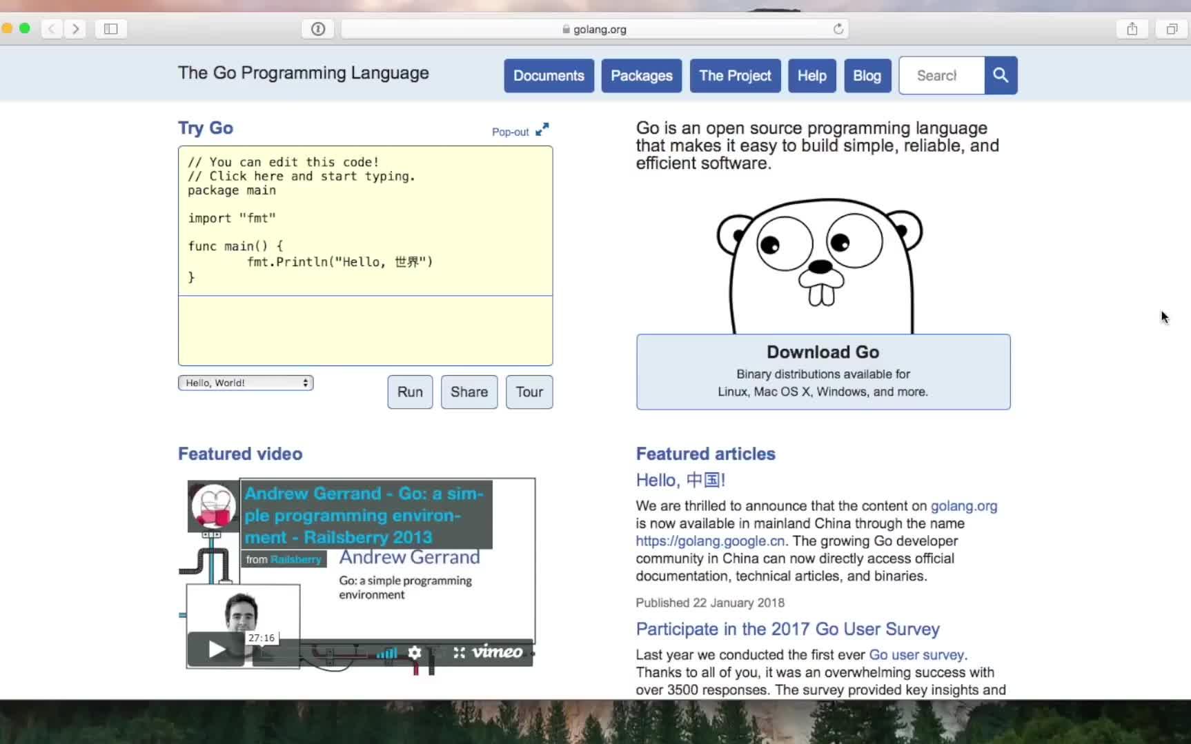
Task: Open the password manager extension icon
Action: [318, 29]
